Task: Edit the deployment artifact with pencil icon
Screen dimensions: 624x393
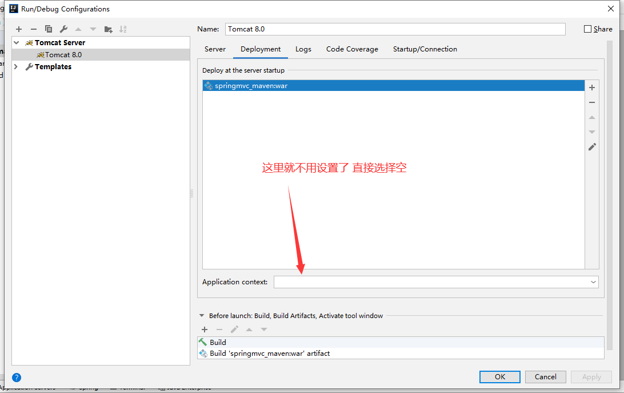Action: tap(592, 146)
